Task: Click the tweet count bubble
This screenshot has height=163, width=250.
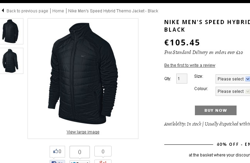Action: [x=80, y=152]
